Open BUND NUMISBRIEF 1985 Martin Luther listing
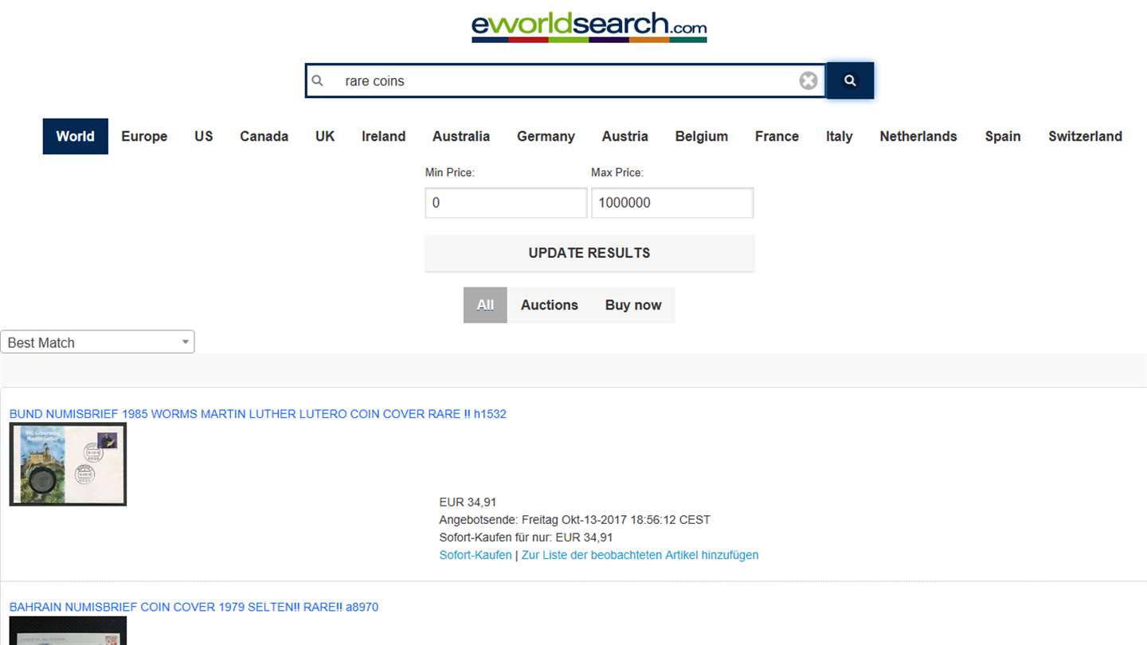The width and height of the screenshot is (1147, 645). (x=257, y=414)
